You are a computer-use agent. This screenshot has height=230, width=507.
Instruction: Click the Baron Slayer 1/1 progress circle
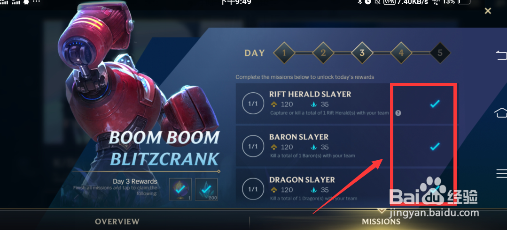pyautogui.click(x=253, y=146)
